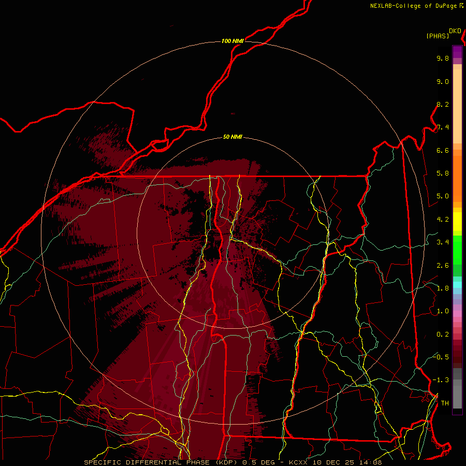Click the -1.3 scale value
The width and height of the screenshot is (466, 466).
pos(441,380)
